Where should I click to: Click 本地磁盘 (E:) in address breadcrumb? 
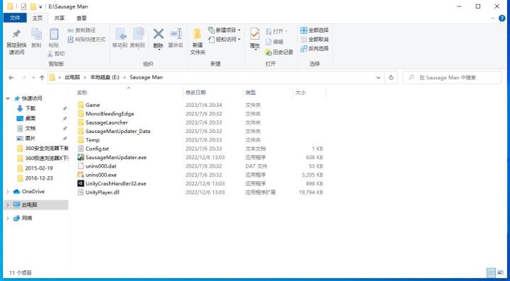pyautogui.click(x=105, y=77)
